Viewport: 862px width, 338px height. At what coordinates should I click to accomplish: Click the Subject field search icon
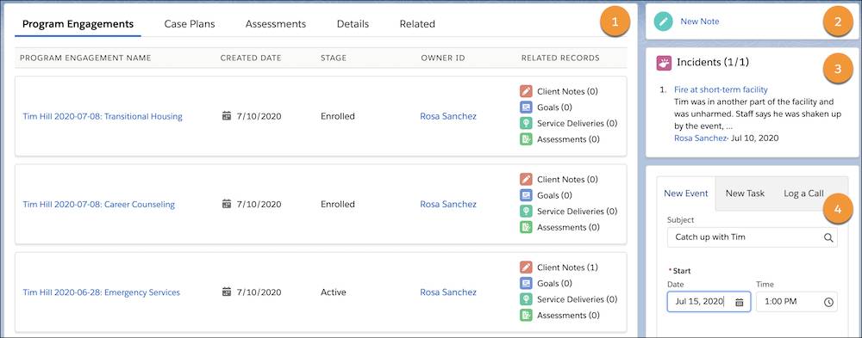(x=828, y=237)
